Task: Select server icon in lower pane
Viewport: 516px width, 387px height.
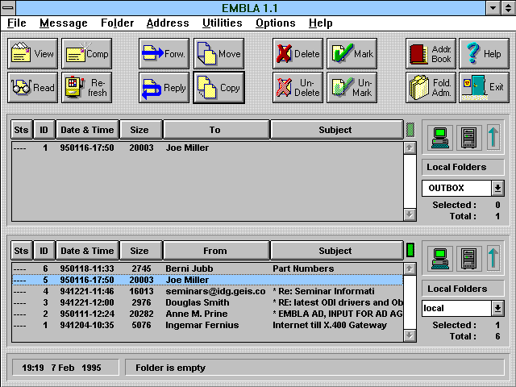Action: pyautogui.click(x=469, y=258)
